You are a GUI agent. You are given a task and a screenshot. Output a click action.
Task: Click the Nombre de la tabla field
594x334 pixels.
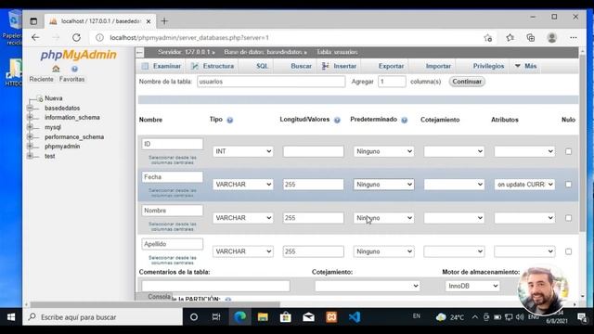[271, 82]
